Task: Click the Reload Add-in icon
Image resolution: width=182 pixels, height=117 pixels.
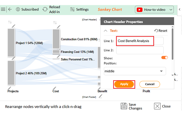Action: tap(45, 9)
